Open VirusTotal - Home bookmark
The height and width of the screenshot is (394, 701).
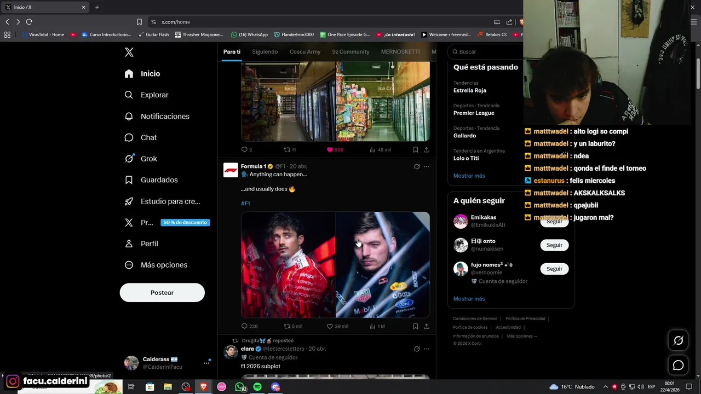pyautogui.click(x=43, y=34)
